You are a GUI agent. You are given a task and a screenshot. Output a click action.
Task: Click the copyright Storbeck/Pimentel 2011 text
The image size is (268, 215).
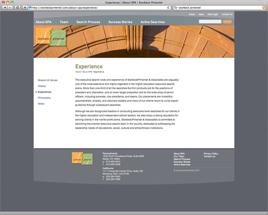tap(187, 170)
